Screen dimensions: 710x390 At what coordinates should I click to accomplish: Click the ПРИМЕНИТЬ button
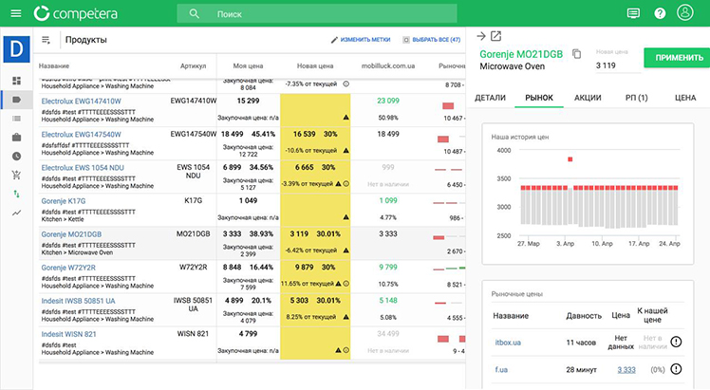pyautogui.click(x=679, y=58)
